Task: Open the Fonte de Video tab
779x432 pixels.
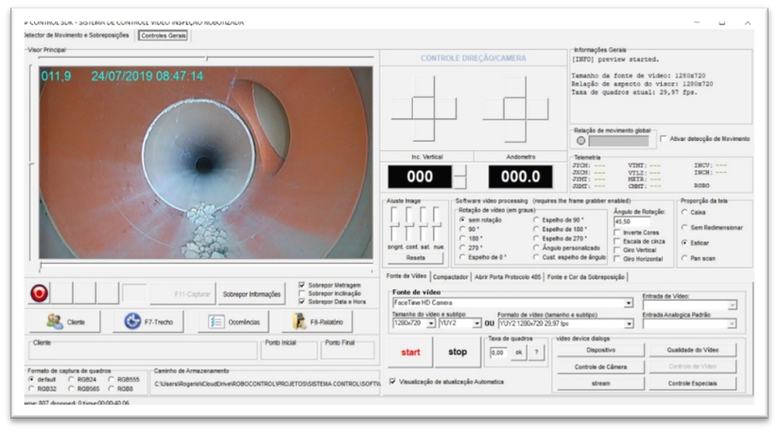Action: [x=407, y=276]
